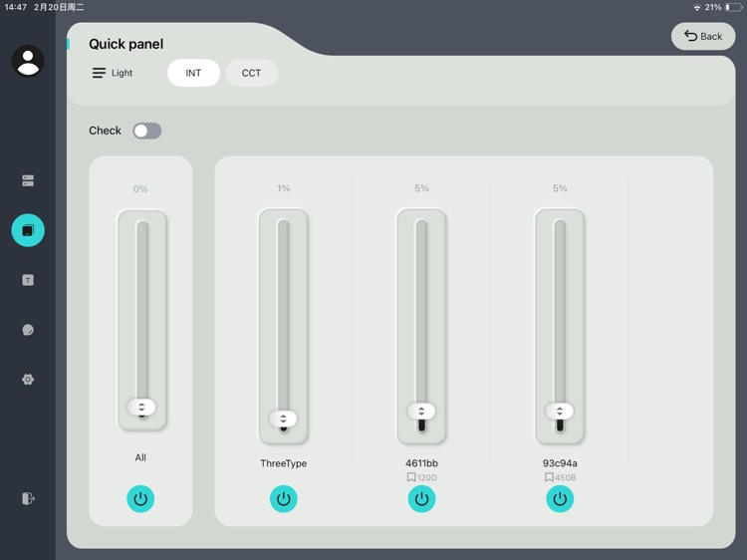Click the bookmark icon next to 120D
Viewport: 747px width, 560px height.
point(411,477)
